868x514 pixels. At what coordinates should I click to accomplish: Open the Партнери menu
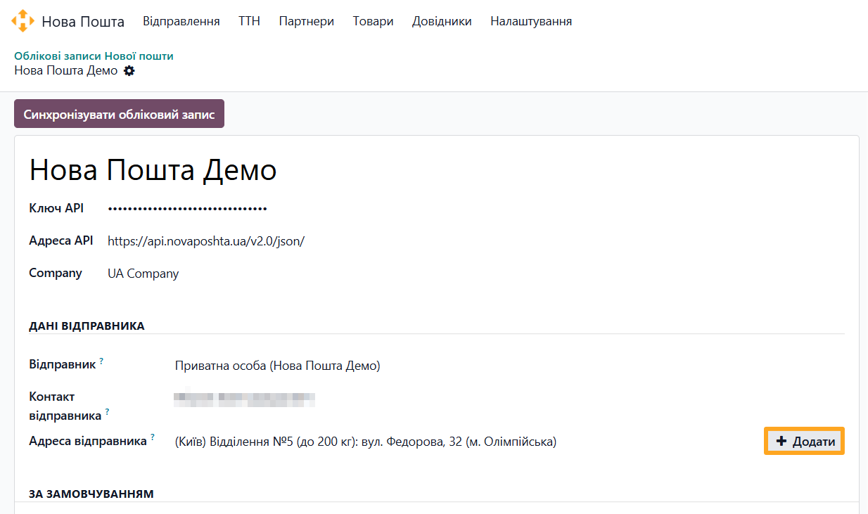pos(307,21)
